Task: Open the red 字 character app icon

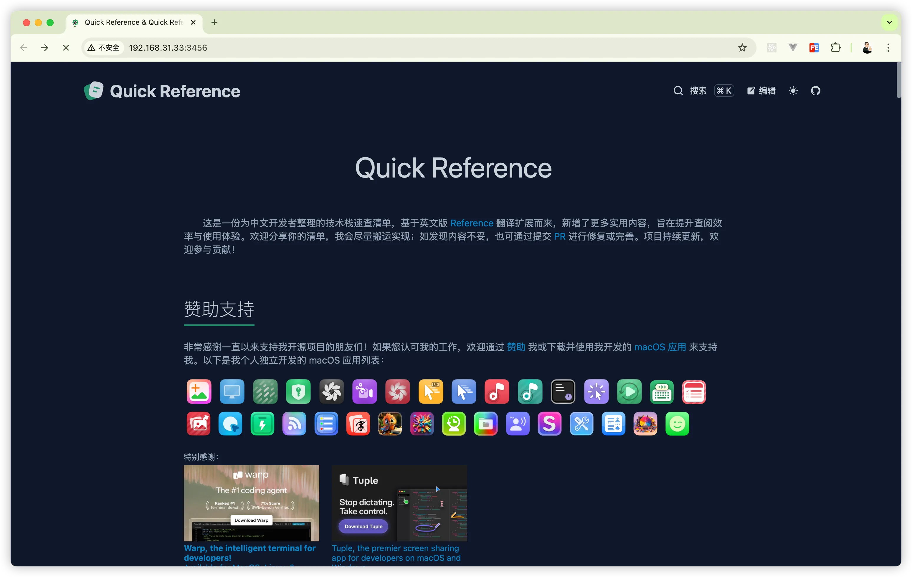Action: [358, 424]
